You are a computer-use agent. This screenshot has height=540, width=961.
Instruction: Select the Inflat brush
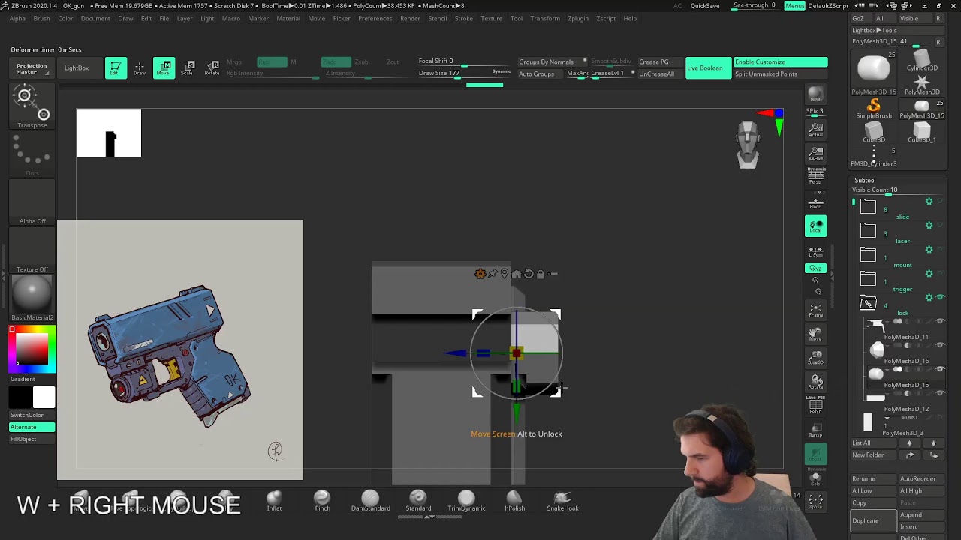click(274, 501)
